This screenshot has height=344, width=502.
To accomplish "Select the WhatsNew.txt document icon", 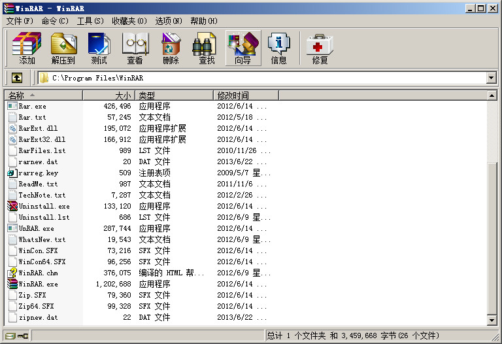I will pyautogui.click(x=12, y=239).
